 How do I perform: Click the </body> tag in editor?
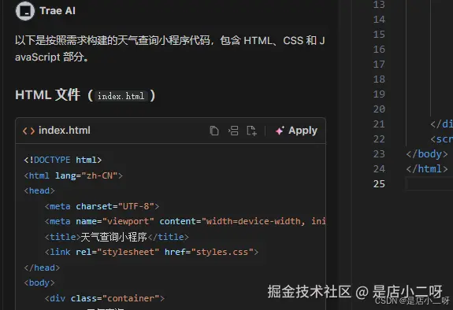pos(427,154)
